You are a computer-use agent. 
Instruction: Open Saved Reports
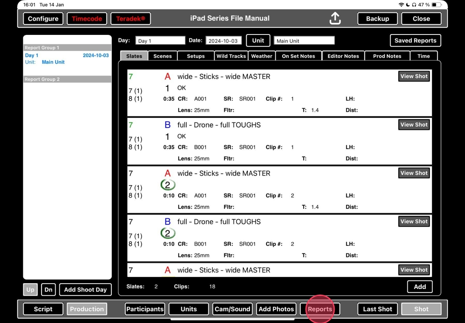[415, 41]
